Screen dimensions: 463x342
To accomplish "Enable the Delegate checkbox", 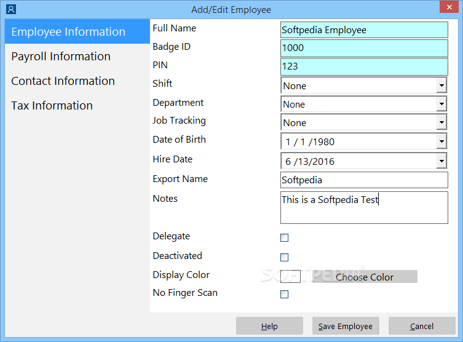I will [284, 238].
